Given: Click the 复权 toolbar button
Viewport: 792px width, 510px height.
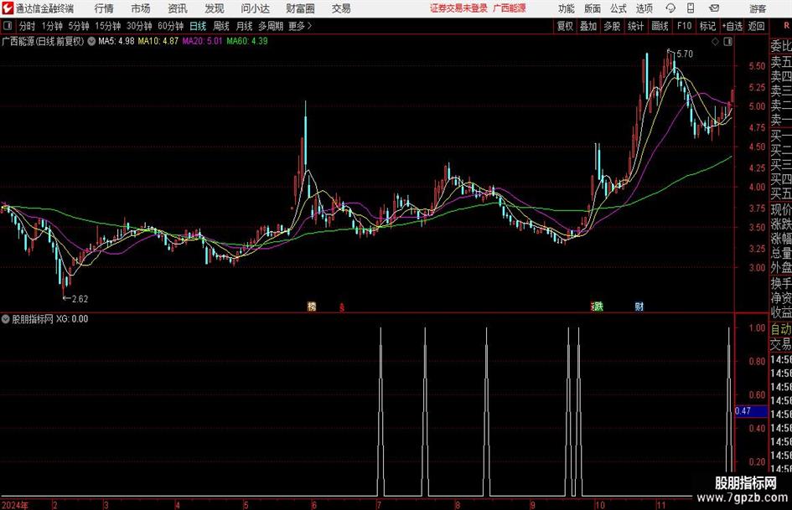Looking at the screenshot, I should 565,26.
